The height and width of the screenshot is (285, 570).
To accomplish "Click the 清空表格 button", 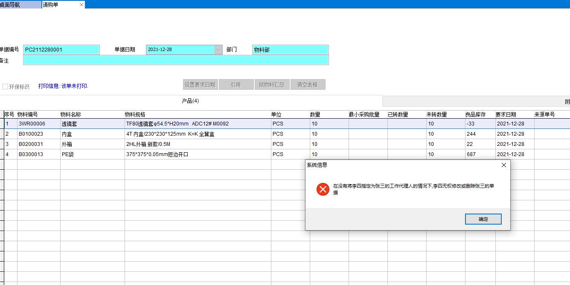I will click(x=308, y=84).
